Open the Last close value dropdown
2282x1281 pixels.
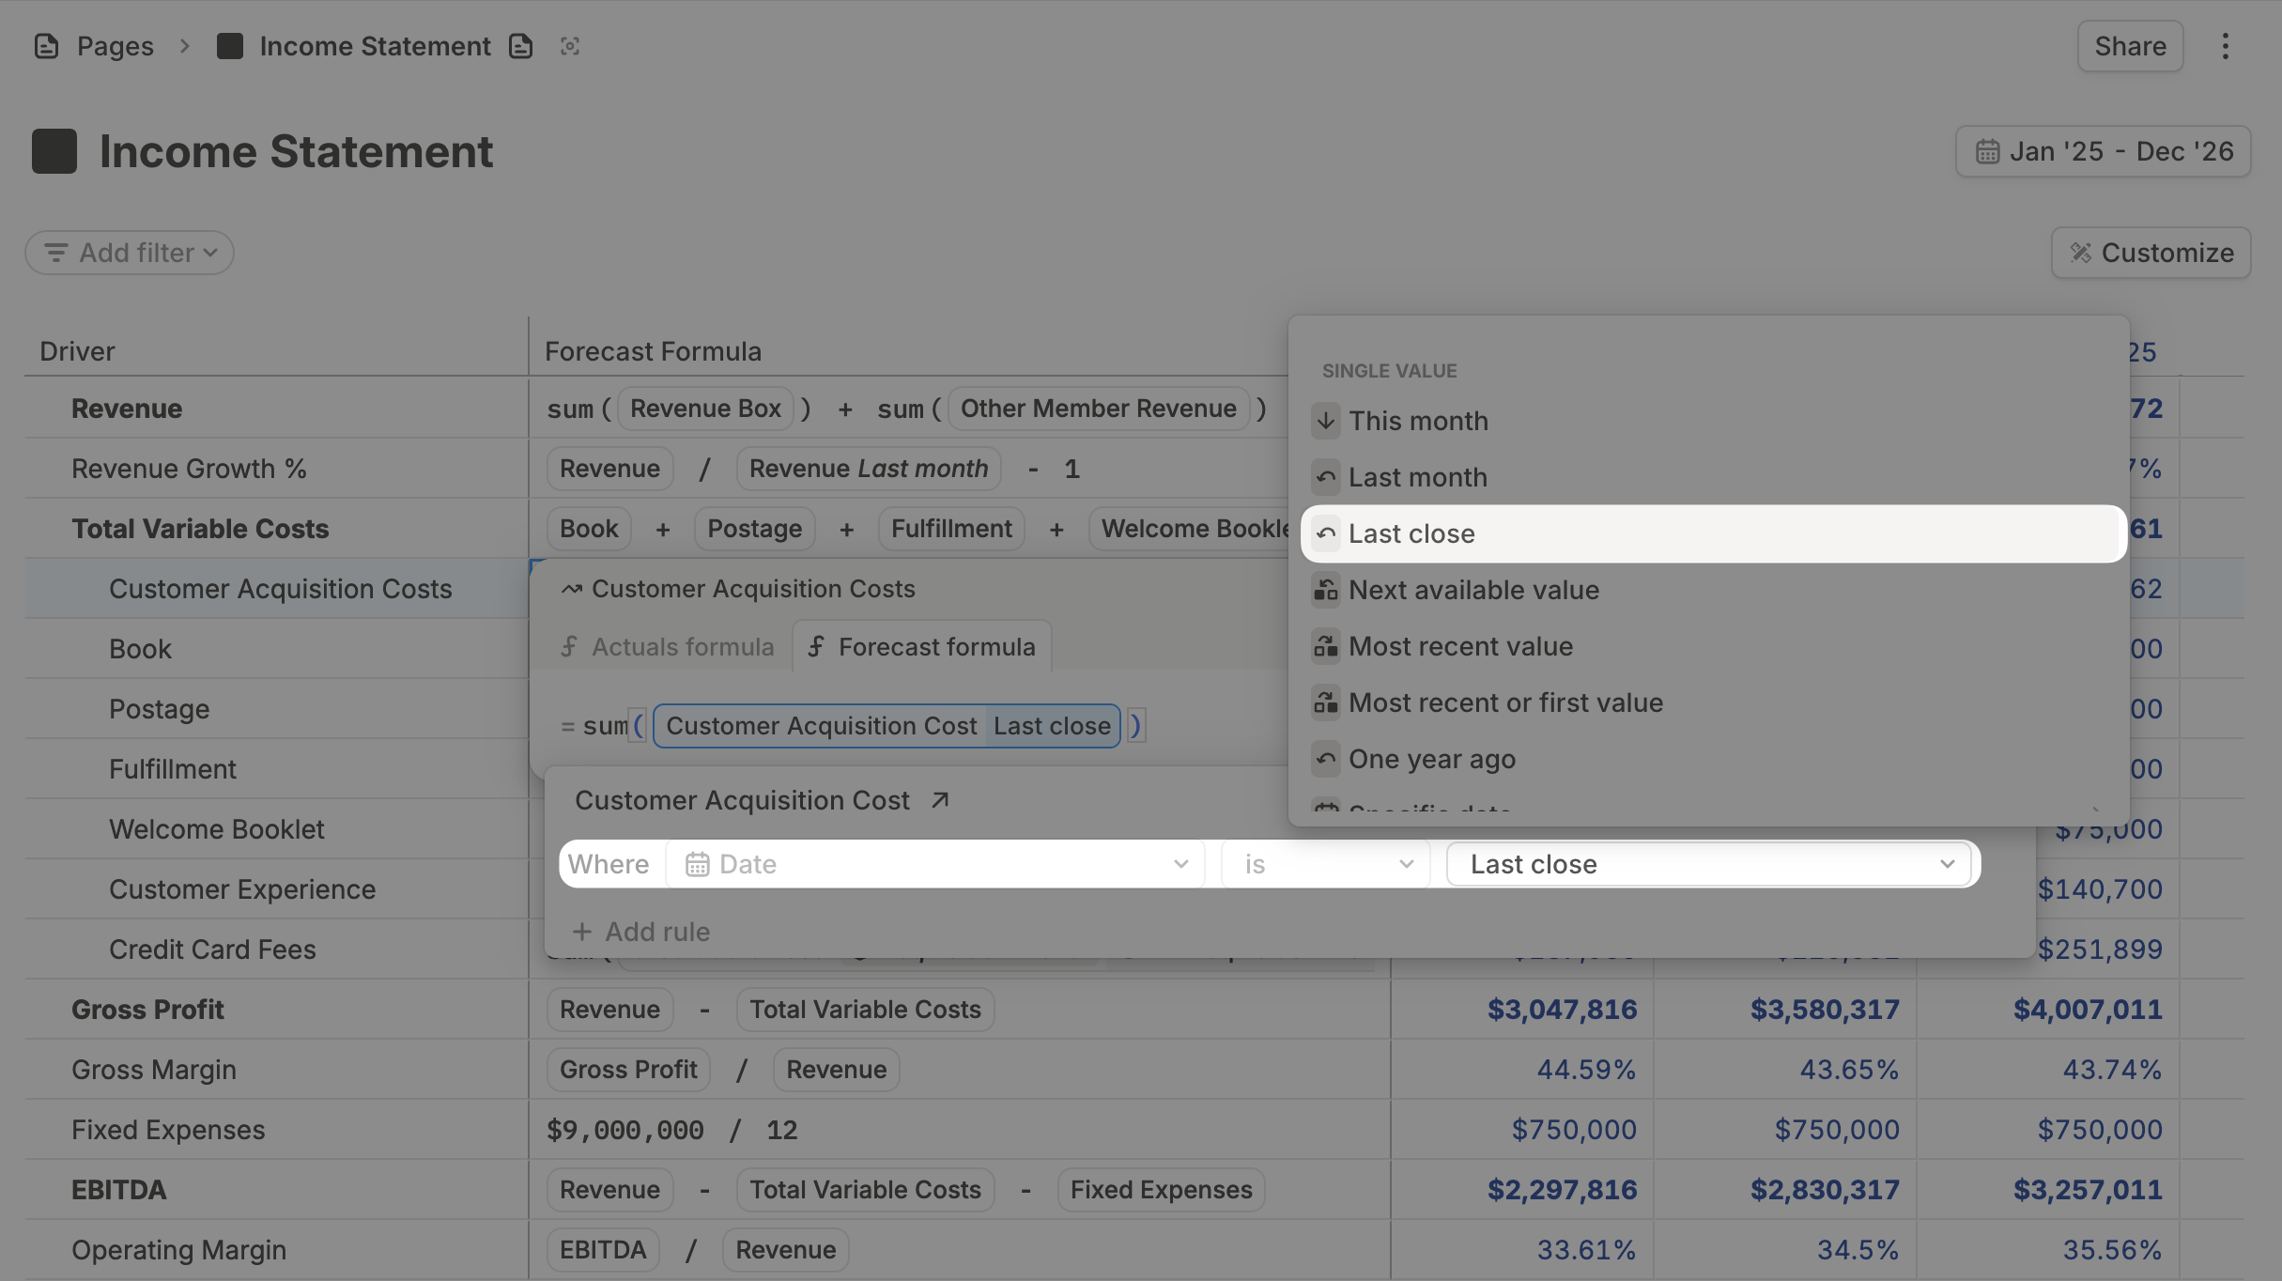tap(1711, 864)
